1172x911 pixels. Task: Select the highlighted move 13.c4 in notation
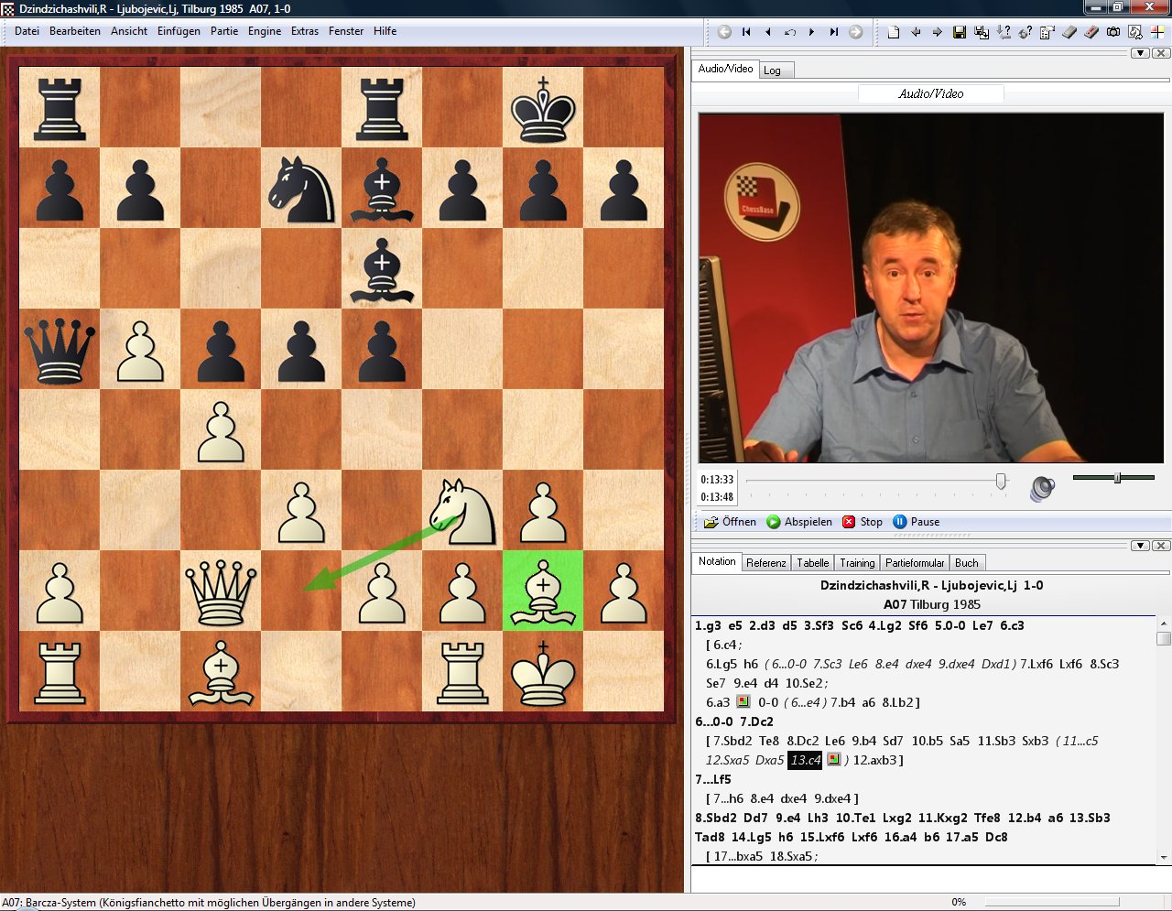tap(805, 760)
